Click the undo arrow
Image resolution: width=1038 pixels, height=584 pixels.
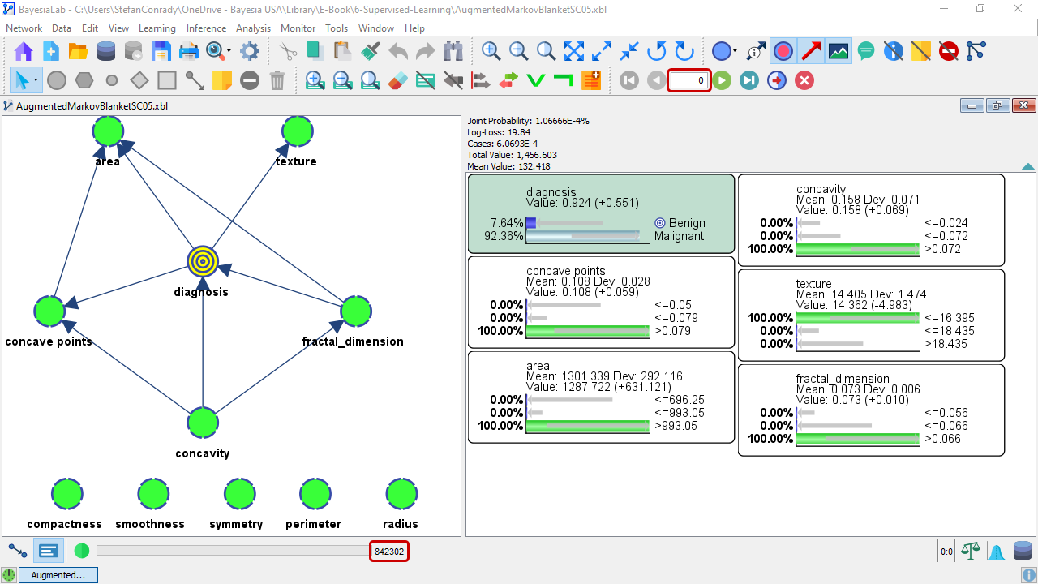click(398, 51)
